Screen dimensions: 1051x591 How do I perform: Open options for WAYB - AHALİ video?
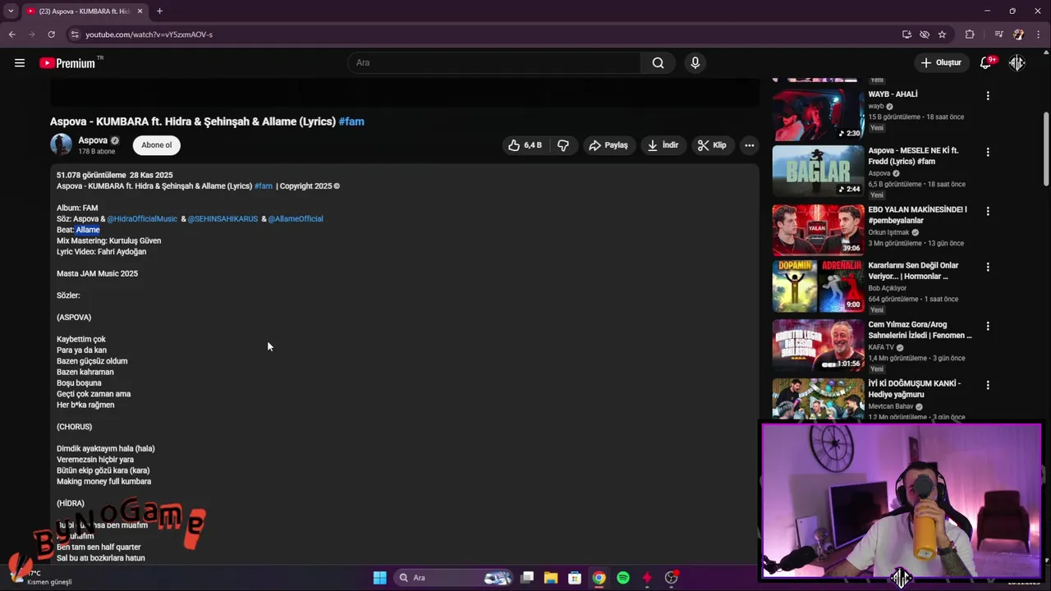tap(988, 96)
